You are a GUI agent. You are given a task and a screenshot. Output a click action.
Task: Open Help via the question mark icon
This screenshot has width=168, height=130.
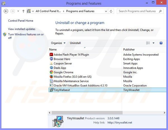click(161, 43)
